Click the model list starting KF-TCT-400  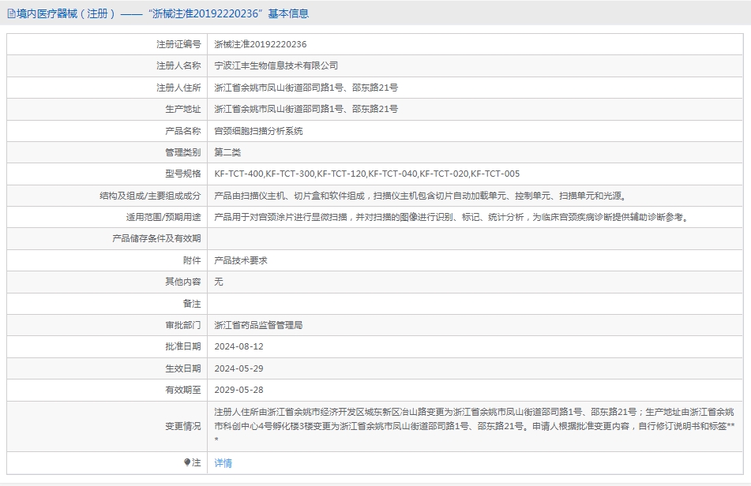(x=367, y=174)
